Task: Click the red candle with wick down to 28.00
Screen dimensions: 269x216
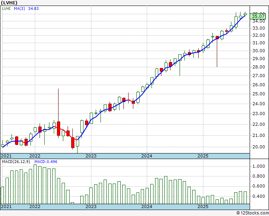Action: tap(217, 38)
